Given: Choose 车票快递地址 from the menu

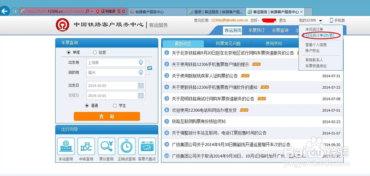Looking at the screenshot, I should [316, 66].
